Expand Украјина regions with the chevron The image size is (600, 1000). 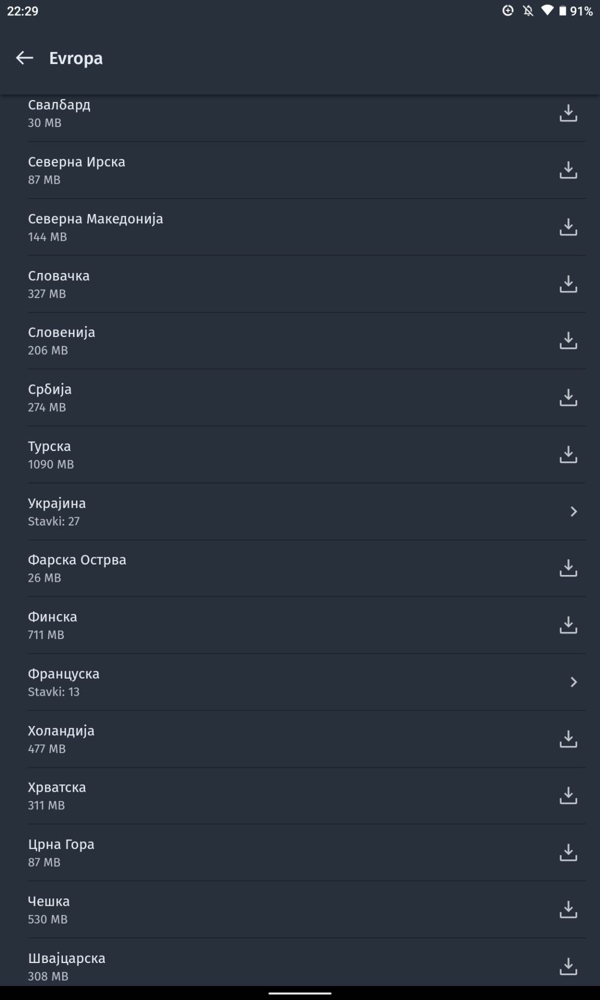click(x=573, y=511)
